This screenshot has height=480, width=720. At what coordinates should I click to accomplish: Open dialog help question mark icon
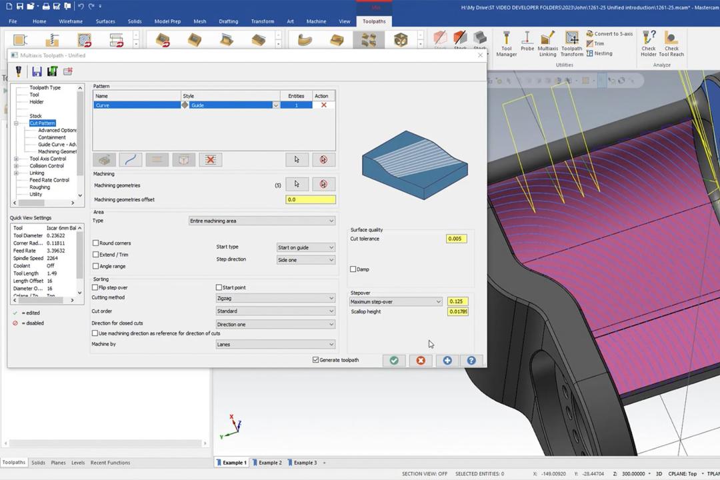tap(471, 361)
